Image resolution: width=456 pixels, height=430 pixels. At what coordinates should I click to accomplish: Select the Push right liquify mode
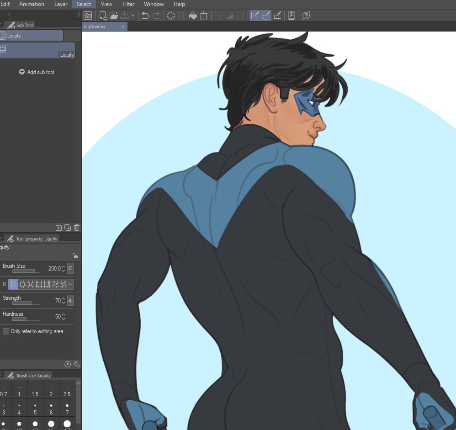tap(47, 284)
